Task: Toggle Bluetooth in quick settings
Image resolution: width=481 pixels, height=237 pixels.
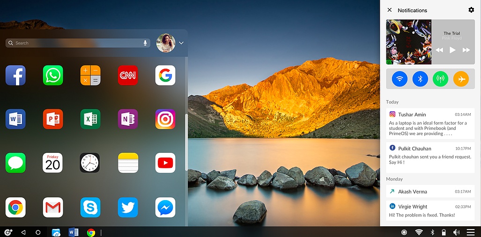Action: click(x=420, y=79)
